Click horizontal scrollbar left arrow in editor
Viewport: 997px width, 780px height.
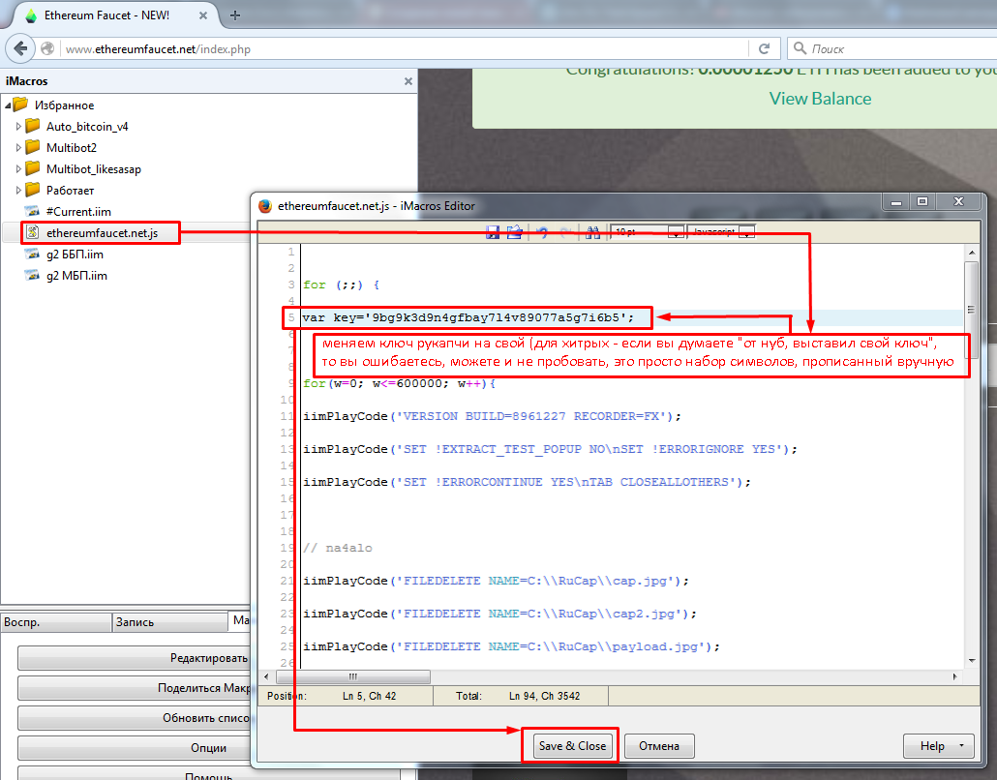[x=266, y=677]
